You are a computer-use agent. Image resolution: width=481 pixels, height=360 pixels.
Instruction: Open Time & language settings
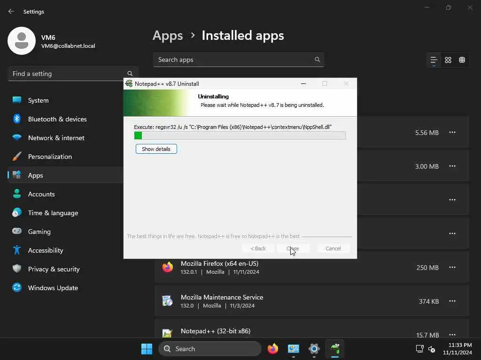[66, 213]
